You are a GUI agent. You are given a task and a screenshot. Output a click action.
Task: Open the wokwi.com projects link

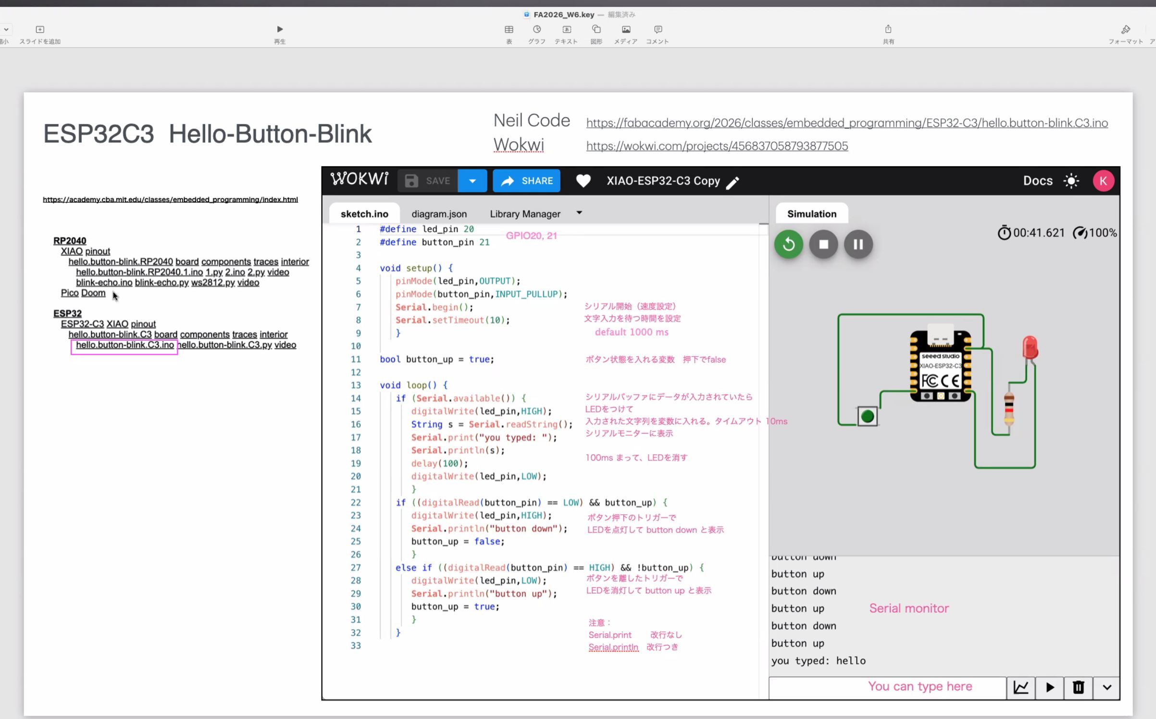coord(716,146)
